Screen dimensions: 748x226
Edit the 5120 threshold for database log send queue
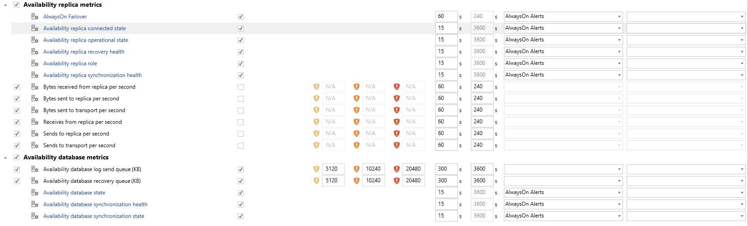(333, 169)
